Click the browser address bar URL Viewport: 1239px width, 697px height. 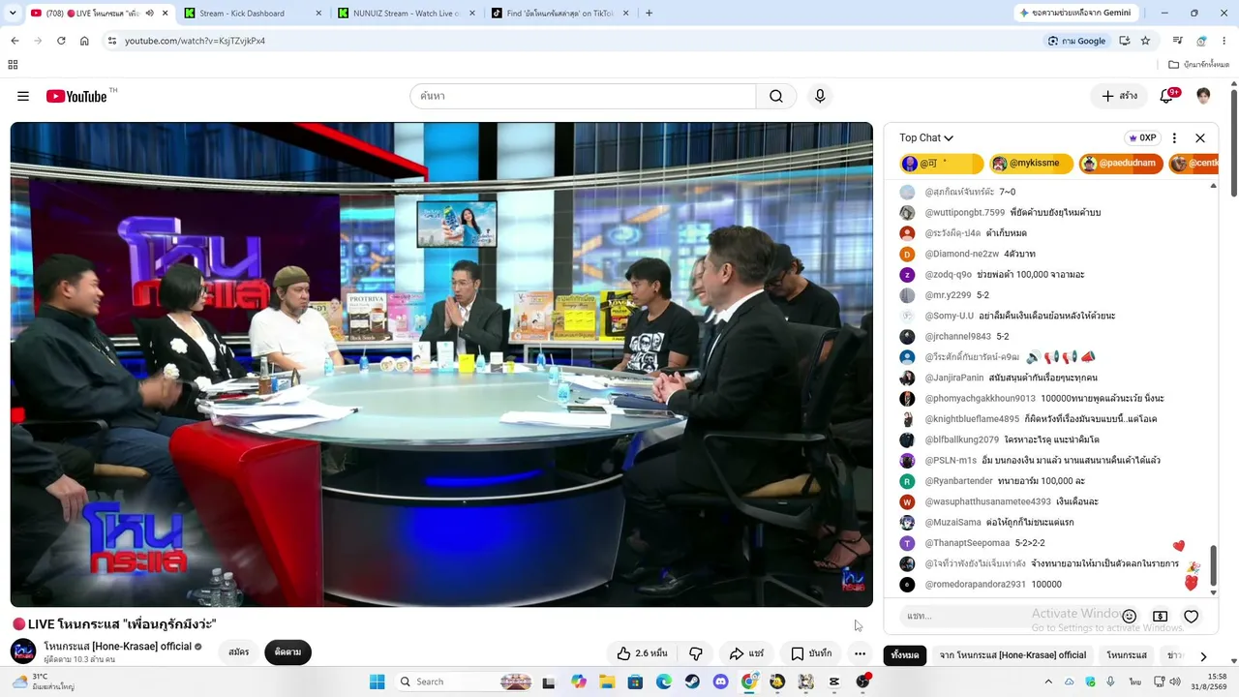pyautogui.click(x=195, y=41)
